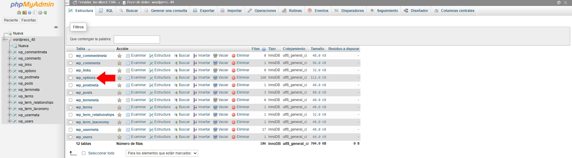Click Insertar for wp_terms
The width and height of the screenshot is (572, 158).
[x=202, y=107]
